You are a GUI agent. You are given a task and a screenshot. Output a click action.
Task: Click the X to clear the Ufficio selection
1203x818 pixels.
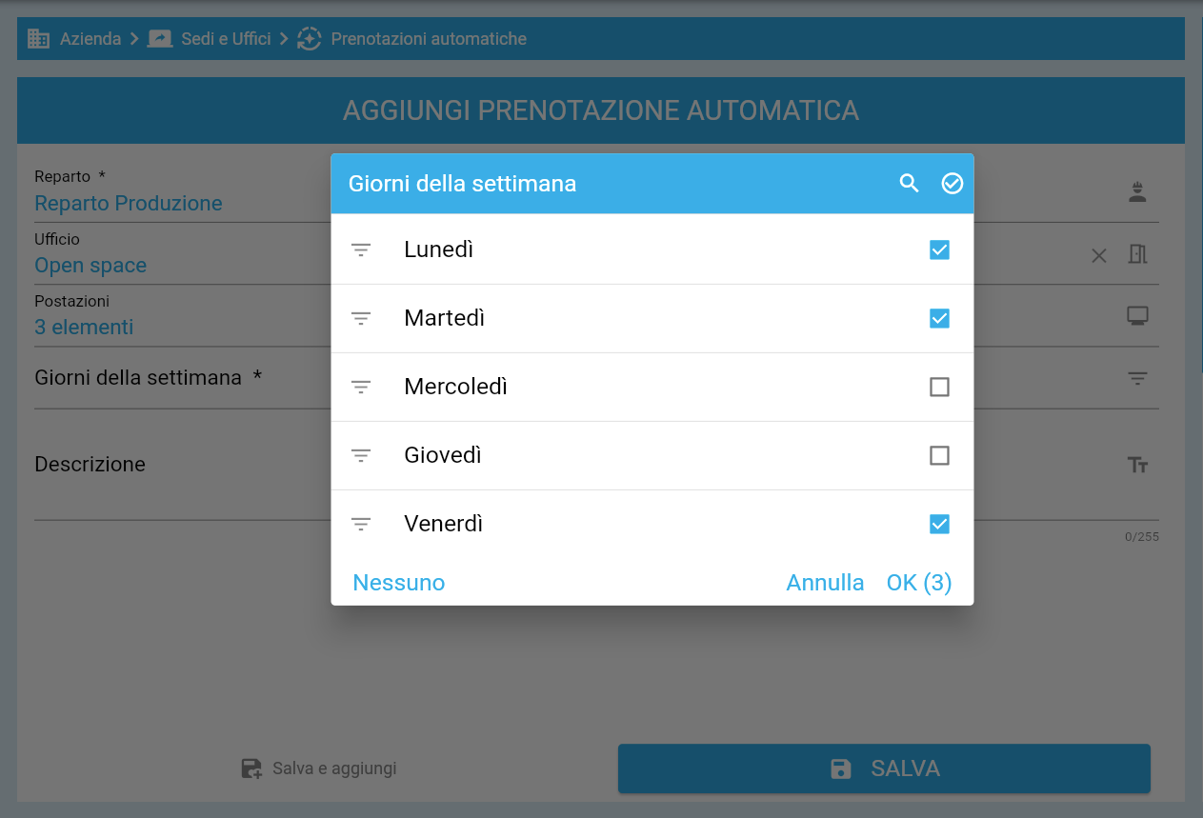(x=1098, y=255)
